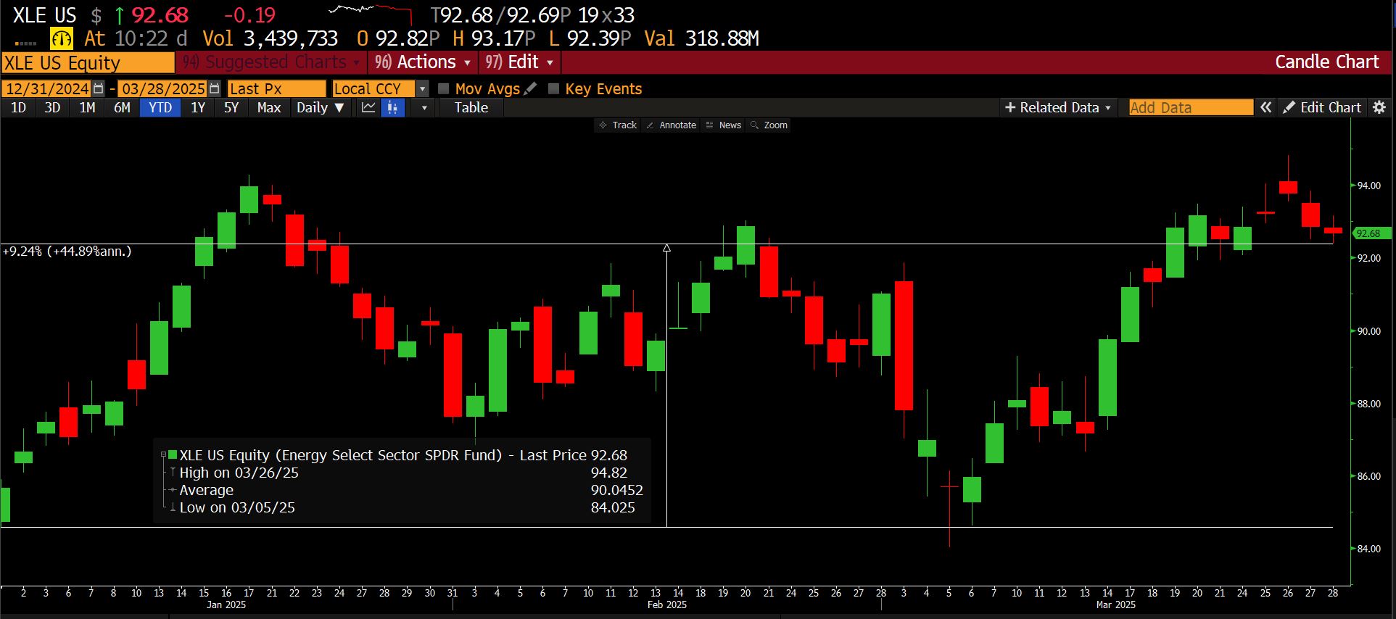The width and height of the screenshot is (1396, 619).
Task: Click the Edit Chart button
Action: 1322,107
